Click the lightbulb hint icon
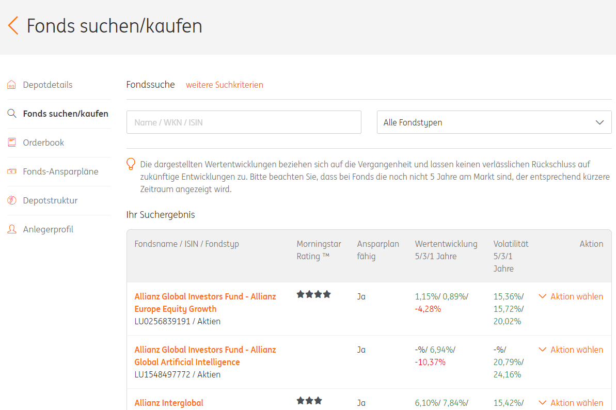This screenshot has width=616, height=410. [131, 164]
